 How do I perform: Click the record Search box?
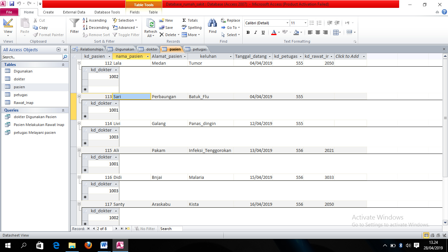(171, 229)
